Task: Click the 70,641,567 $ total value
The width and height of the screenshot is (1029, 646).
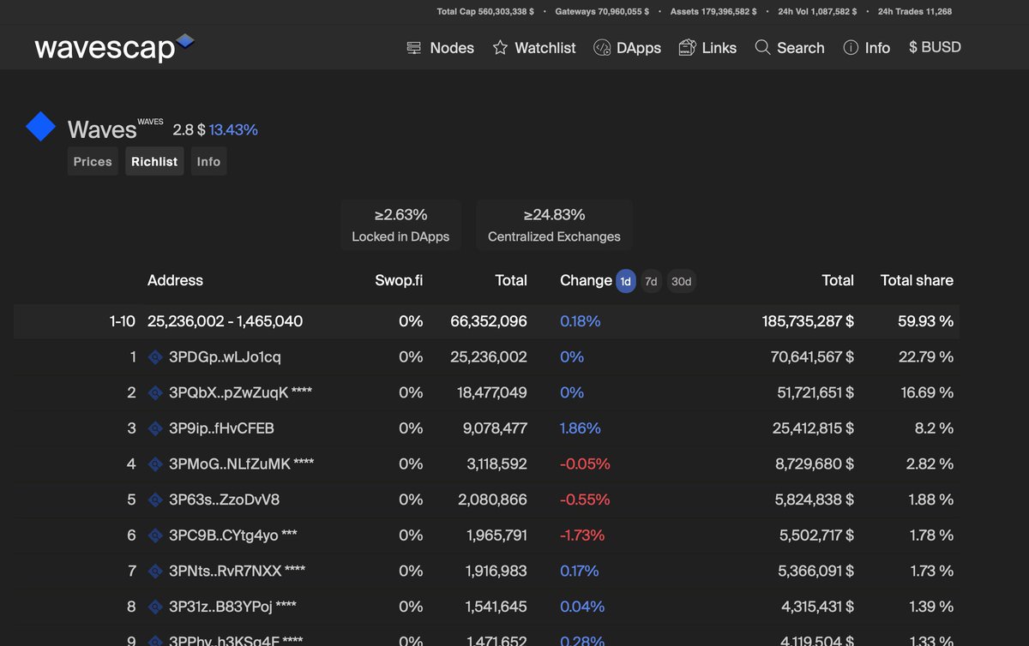Action: click(812, 357)
